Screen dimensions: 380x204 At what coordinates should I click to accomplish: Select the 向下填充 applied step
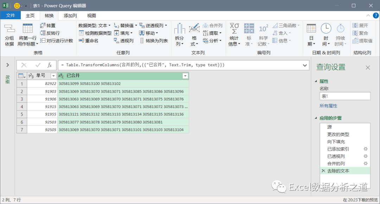click(345, 142)
